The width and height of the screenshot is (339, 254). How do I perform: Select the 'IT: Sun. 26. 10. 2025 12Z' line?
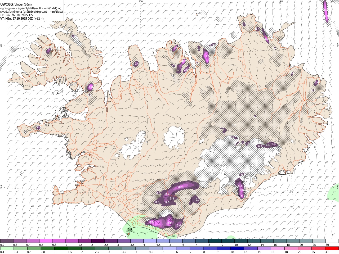click(17, 15)
